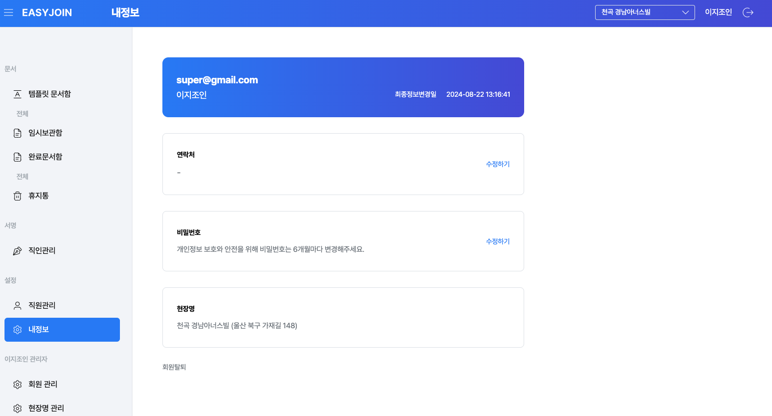Click the 완료문서함 document icon
772x416 pixels.
(x=17, y=157)
